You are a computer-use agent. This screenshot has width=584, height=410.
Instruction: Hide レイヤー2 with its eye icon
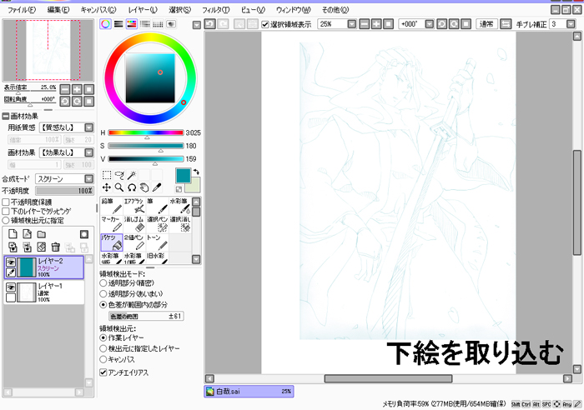click(x=11, y=262)
